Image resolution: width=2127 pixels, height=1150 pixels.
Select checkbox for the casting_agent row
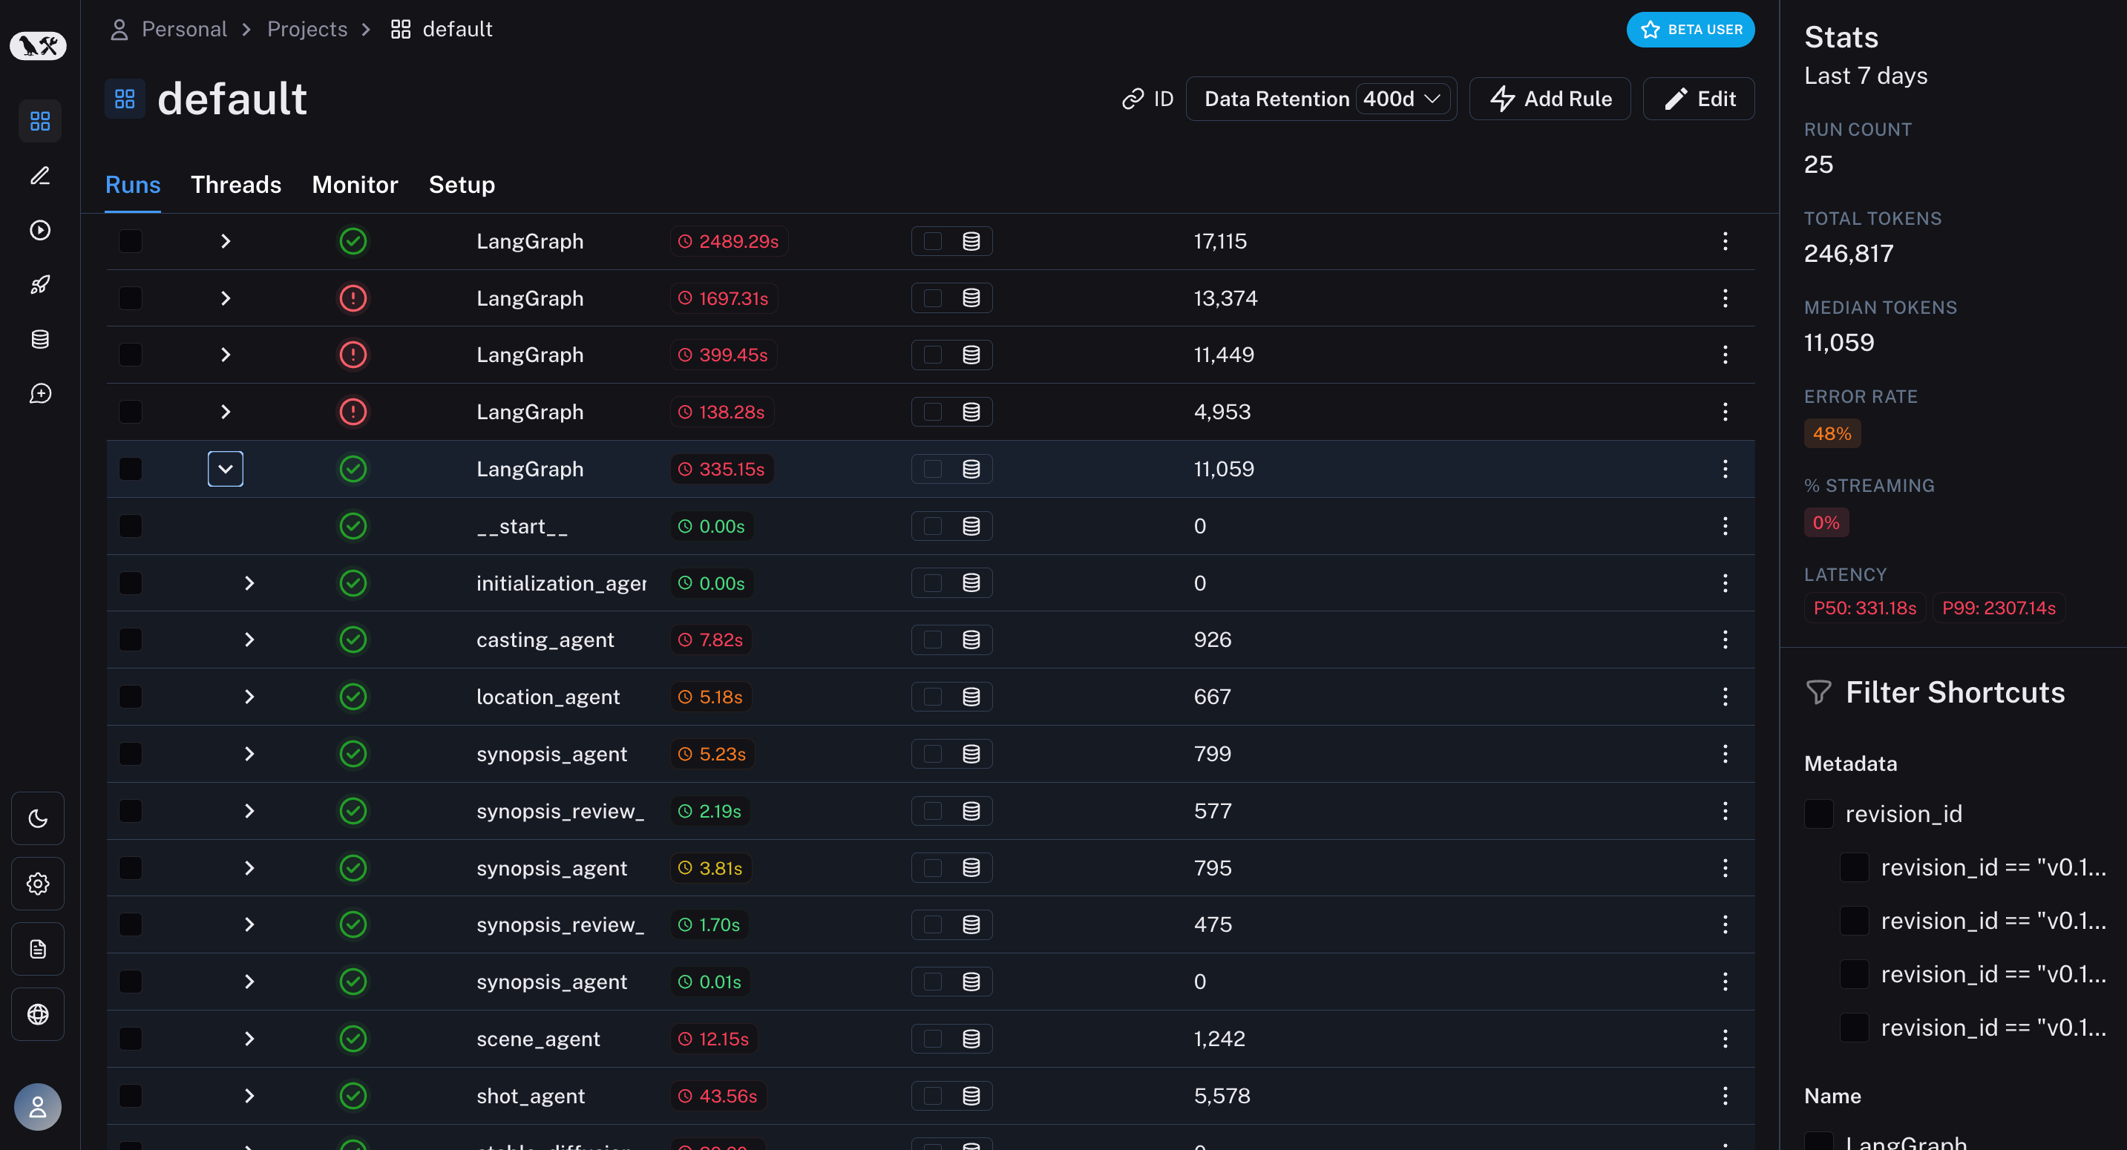click(131, 640)
